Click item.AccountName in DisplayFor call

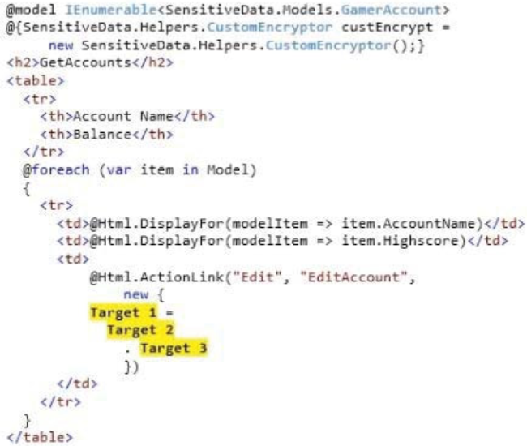point(408,223)
